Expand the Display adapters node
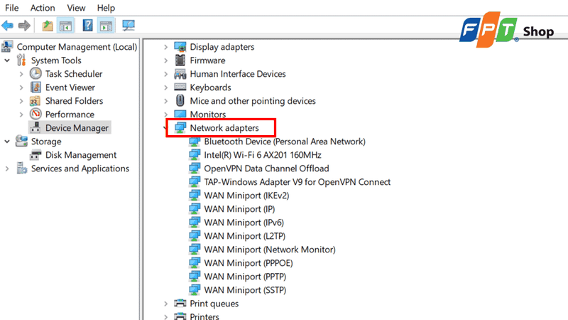 coord(165,47)
